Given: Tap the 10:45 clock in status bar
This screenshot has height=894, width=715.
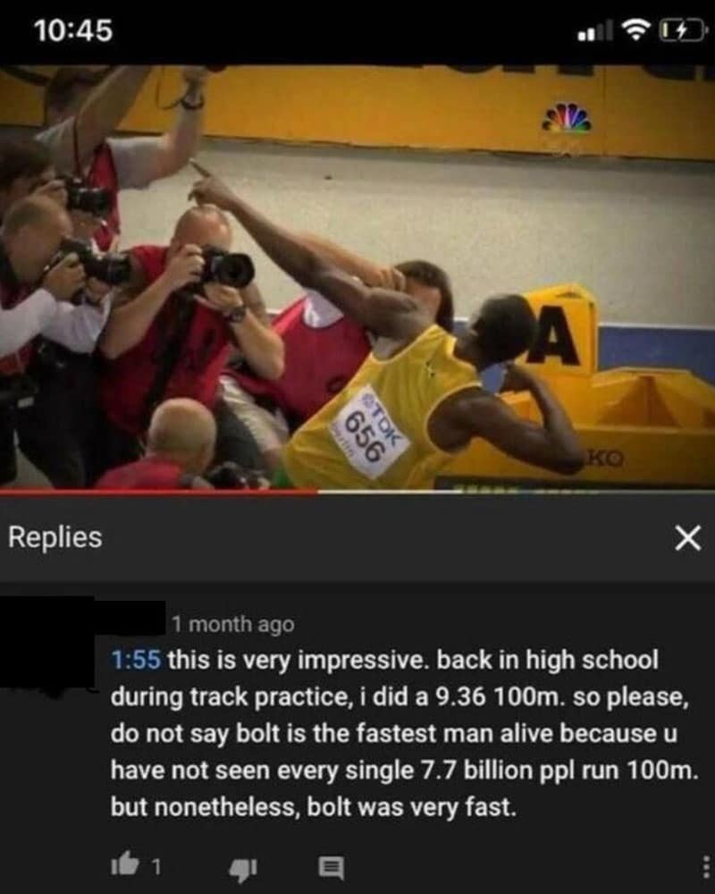Looking at the screenshot, I should tap(73, 30).
